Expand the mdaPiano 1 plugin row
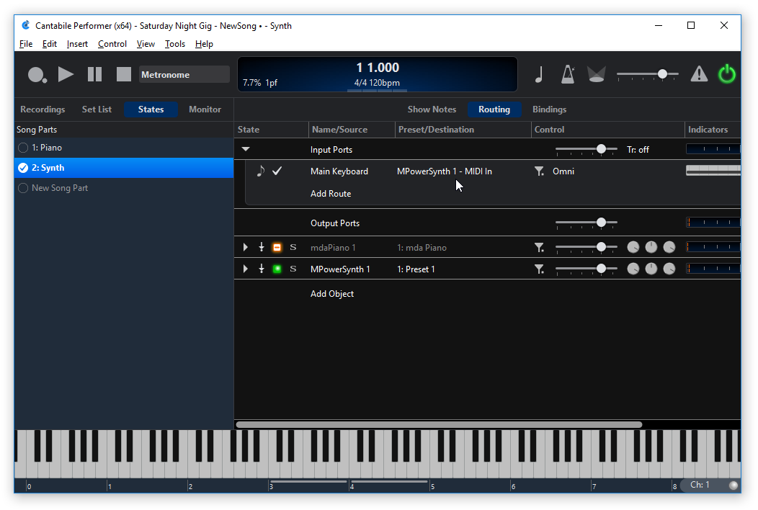 click(x=246, y=248)
